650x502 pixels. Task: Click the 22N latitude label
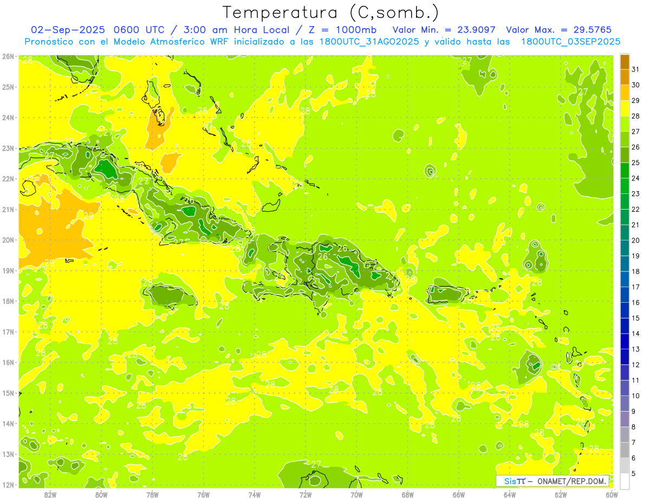8,179
